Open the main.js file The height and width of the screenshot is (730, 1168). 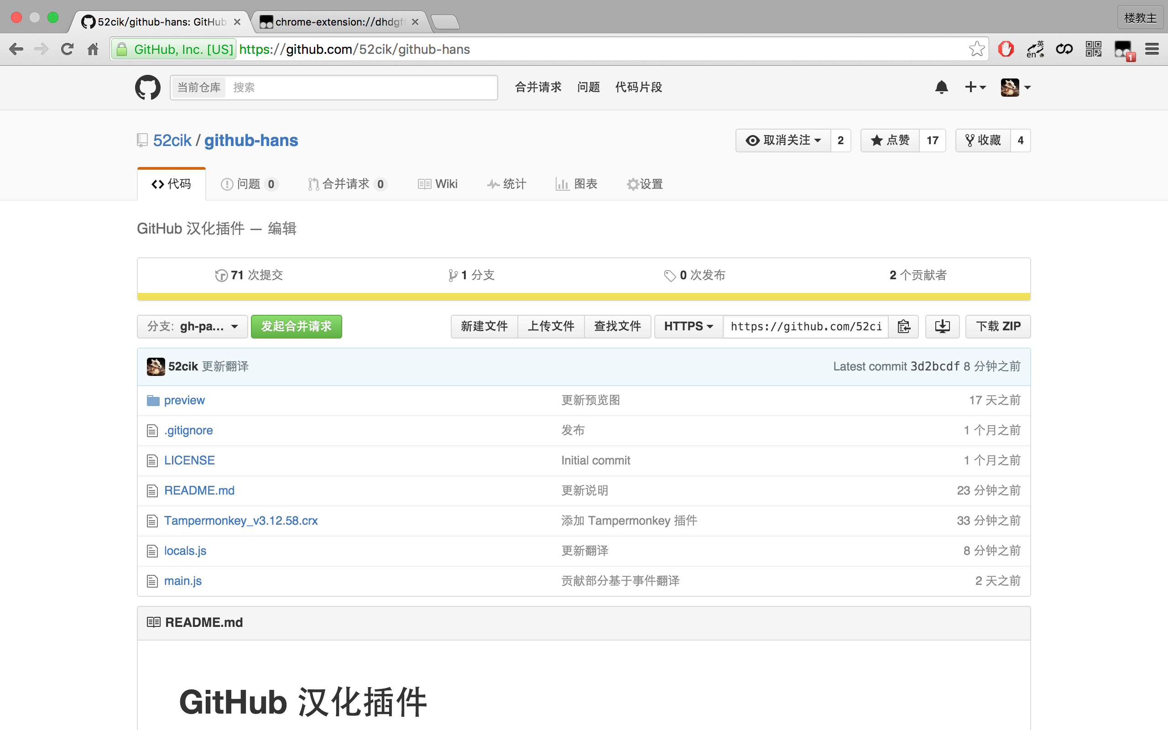pyautogui.click(x=183, y=581)
